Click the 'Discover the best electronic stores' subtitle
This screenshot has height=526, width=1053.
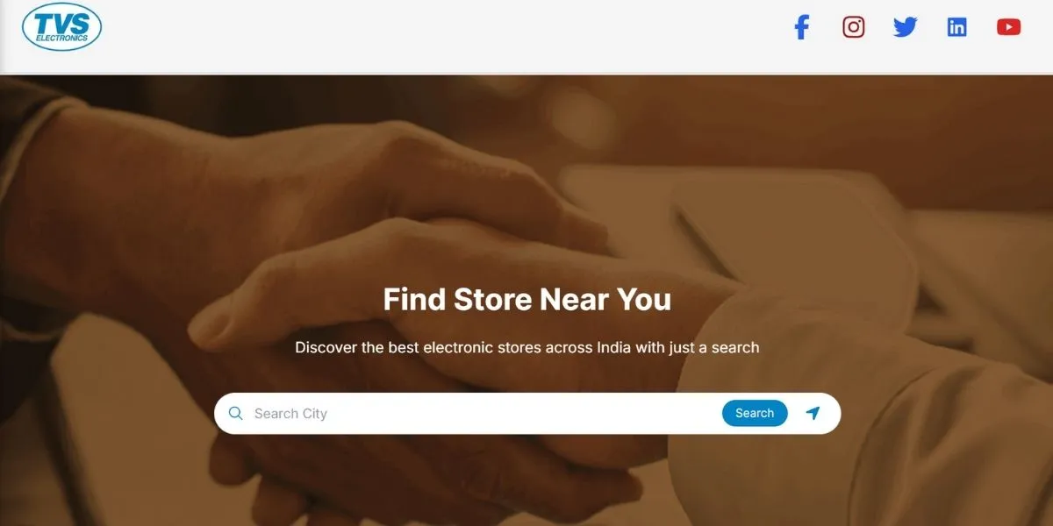(x=526, y=347)
